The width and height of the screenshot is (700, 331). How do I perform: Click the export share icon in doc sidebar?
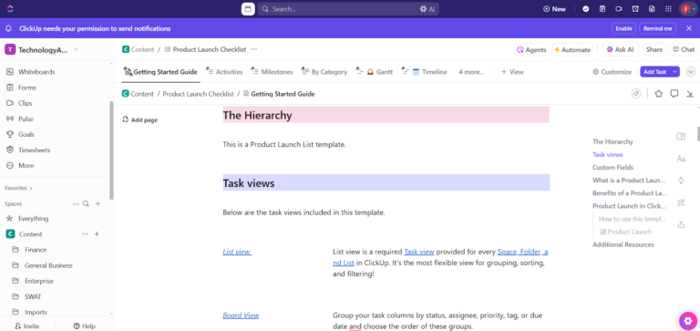tap(681, 224)
